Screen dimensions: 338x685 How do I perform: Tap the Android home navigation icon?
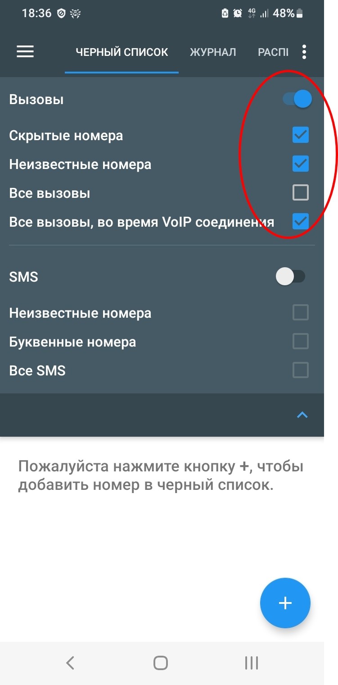[161, 663]
